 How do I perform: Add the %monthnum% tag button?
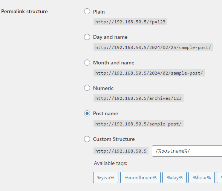[140, 177]
